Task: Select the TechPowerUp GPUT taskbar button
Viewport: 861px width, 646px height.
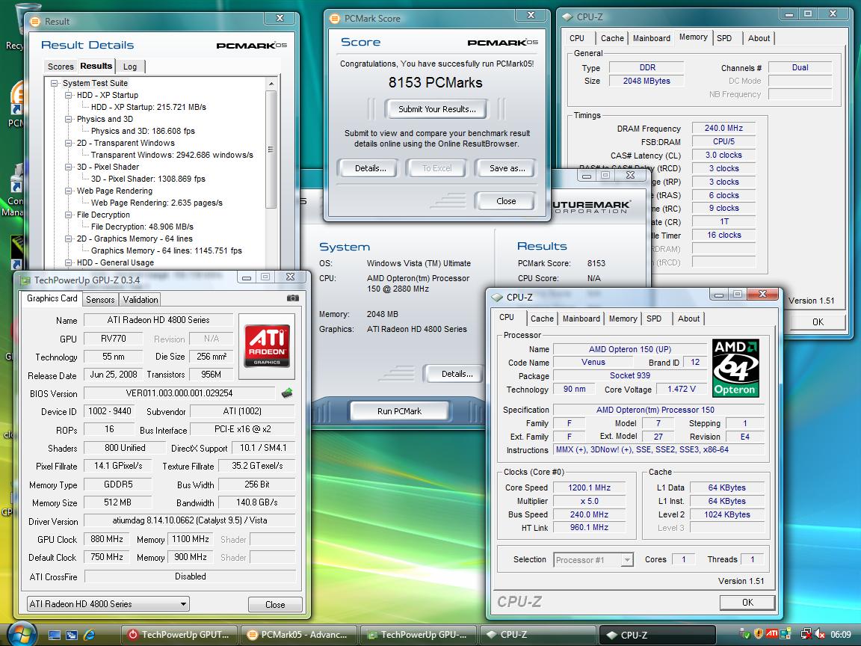Action: pyautogui.click(x=179, y=635)
